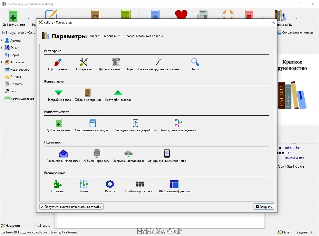Screen dimensions: 319x236
Task: Open Сохранение книг на диск settings
Action: pyautogui.click(x=93, y=126)
